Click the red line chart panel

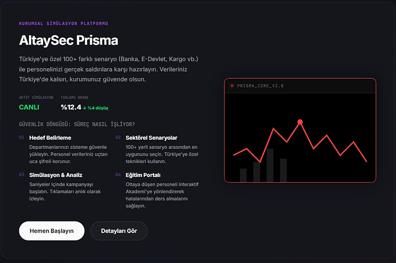pos(300,130)
